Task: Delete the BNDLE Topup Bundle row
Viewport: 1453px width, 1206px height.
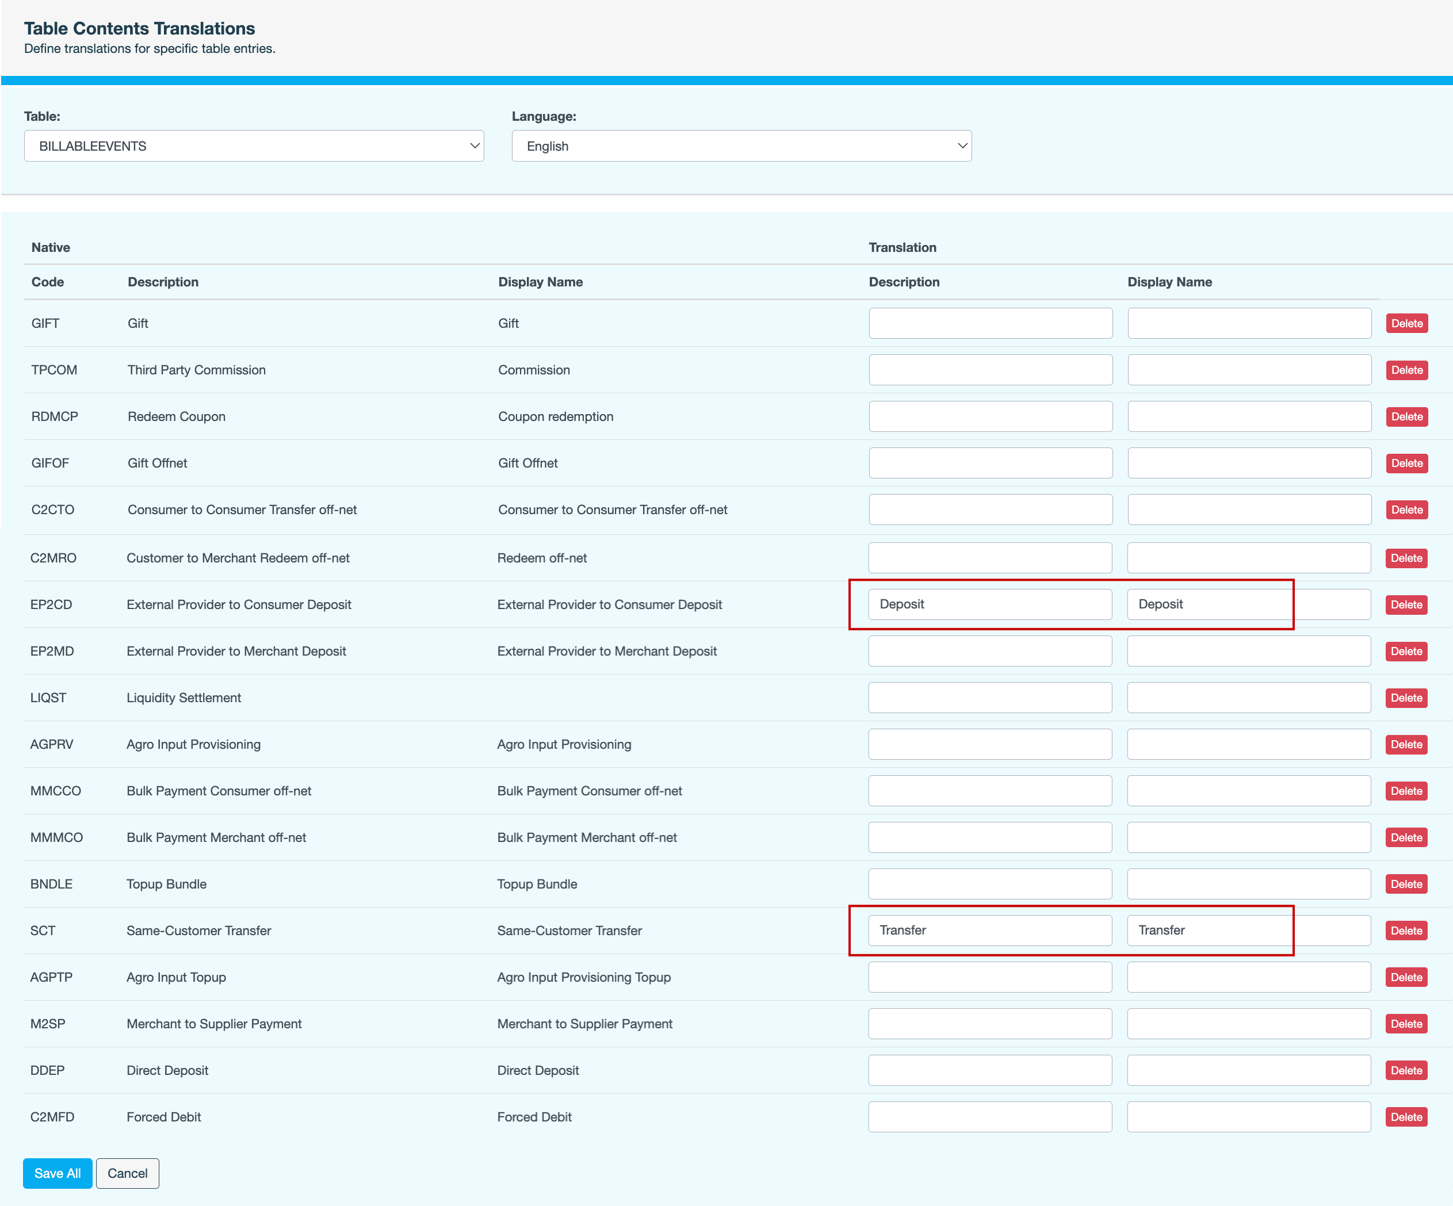Action: 1406,885
